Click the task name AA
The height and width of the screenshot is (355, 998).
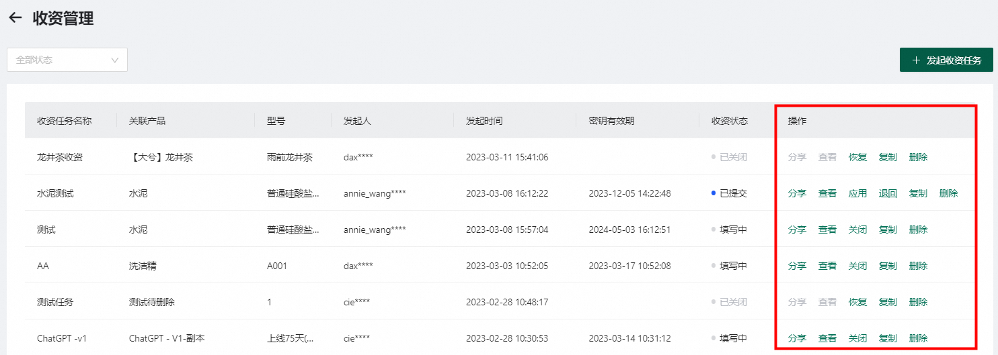(x=43, y=266)
